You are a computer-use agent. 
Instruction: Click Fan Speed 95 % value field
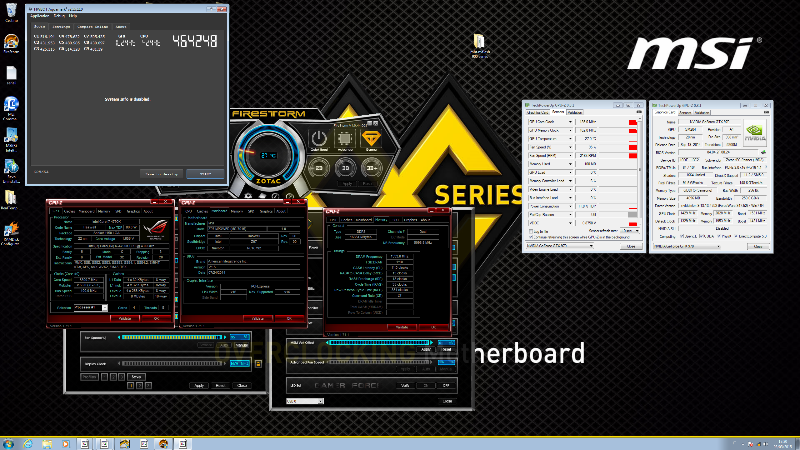(239, 337)
